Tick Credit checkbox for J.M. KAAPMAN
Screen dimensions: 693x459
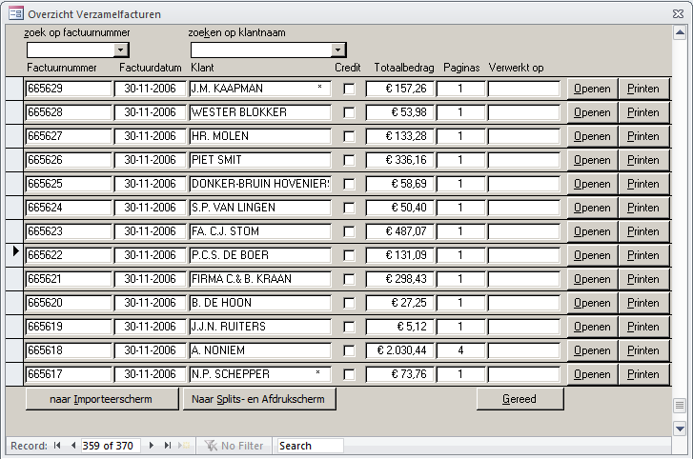(x=349, y=89)
